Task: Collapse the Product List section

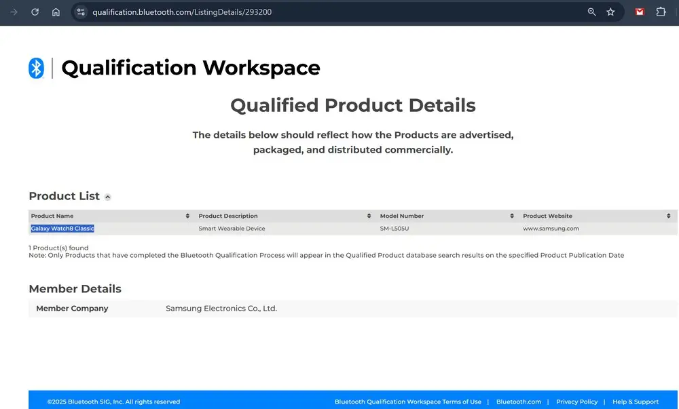Action: tap(108, 197)
